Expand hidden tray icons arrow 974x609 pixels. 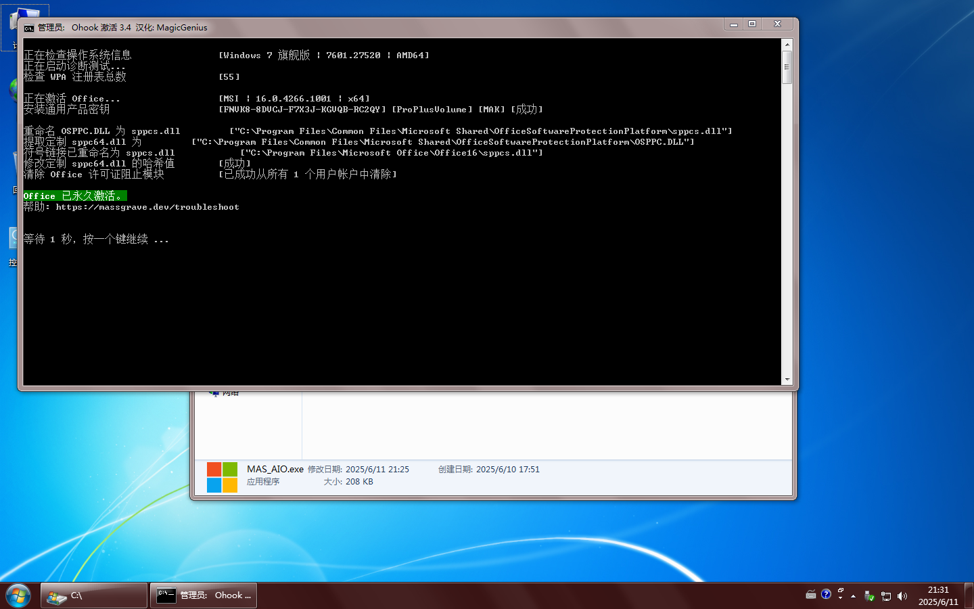coord(854,596)
